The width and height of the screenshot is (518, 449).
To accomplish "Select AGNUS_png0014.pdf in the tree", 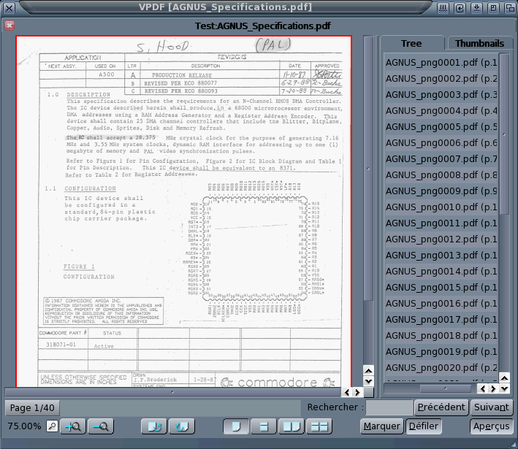I will coord(441,272).
